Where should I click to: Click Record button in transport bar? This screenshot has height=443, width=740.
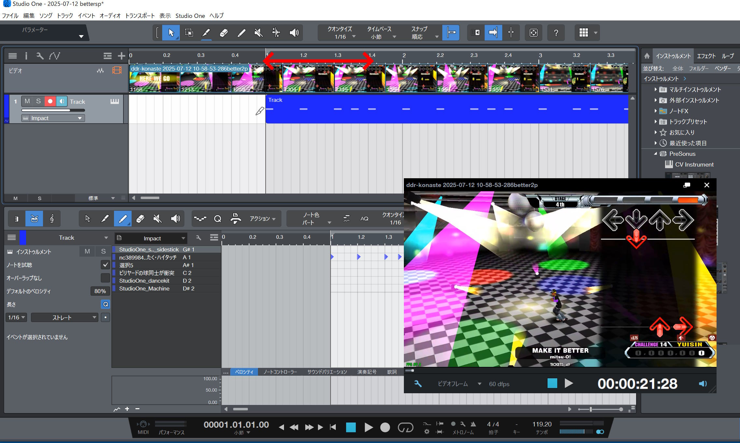pyautogui.click(x=385, y=427)
